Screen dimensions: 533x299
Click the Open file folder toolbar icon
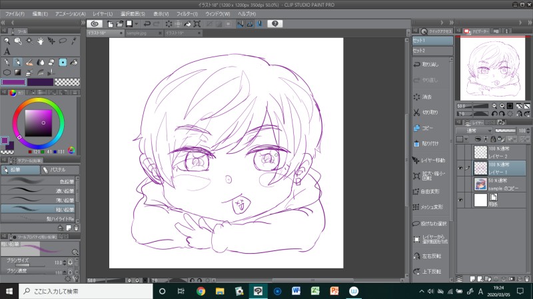point(120,24)
